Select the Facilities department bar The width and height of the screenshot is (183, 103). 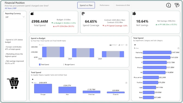(150, 83)
